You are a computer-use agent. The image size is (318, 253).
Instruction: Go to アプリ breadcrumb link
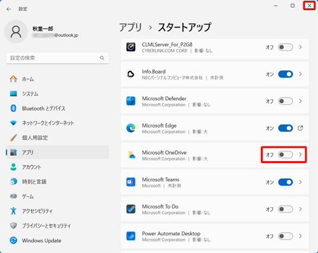(x=130, y=27)
